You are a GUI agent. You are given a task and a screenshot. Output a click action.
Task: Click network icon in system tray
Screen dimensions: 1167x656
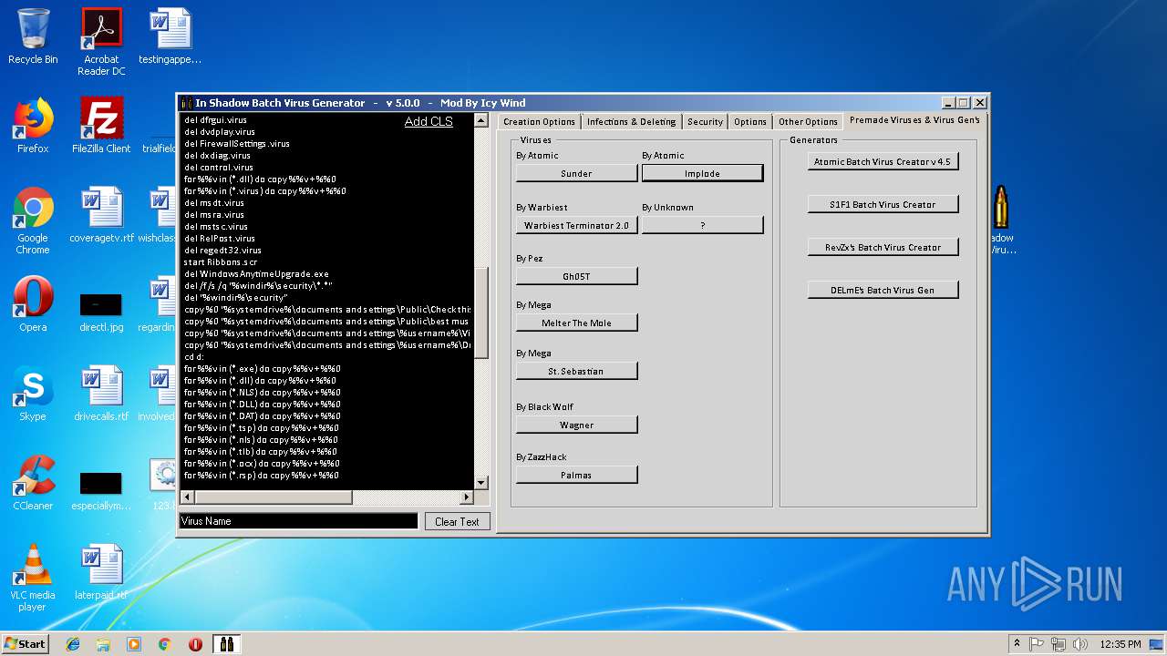coord(1059,644)
